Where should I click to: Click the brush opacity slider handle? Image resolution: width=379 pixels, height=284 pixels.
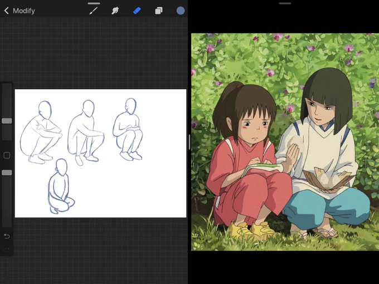pyautogui.click(x=7, y=173)
